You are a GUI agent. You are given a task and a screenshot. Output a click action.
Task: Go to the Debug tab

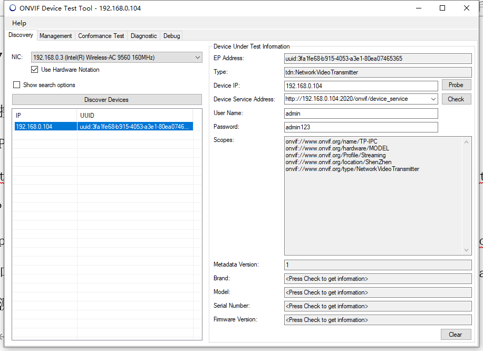click(x=171, y=36)
